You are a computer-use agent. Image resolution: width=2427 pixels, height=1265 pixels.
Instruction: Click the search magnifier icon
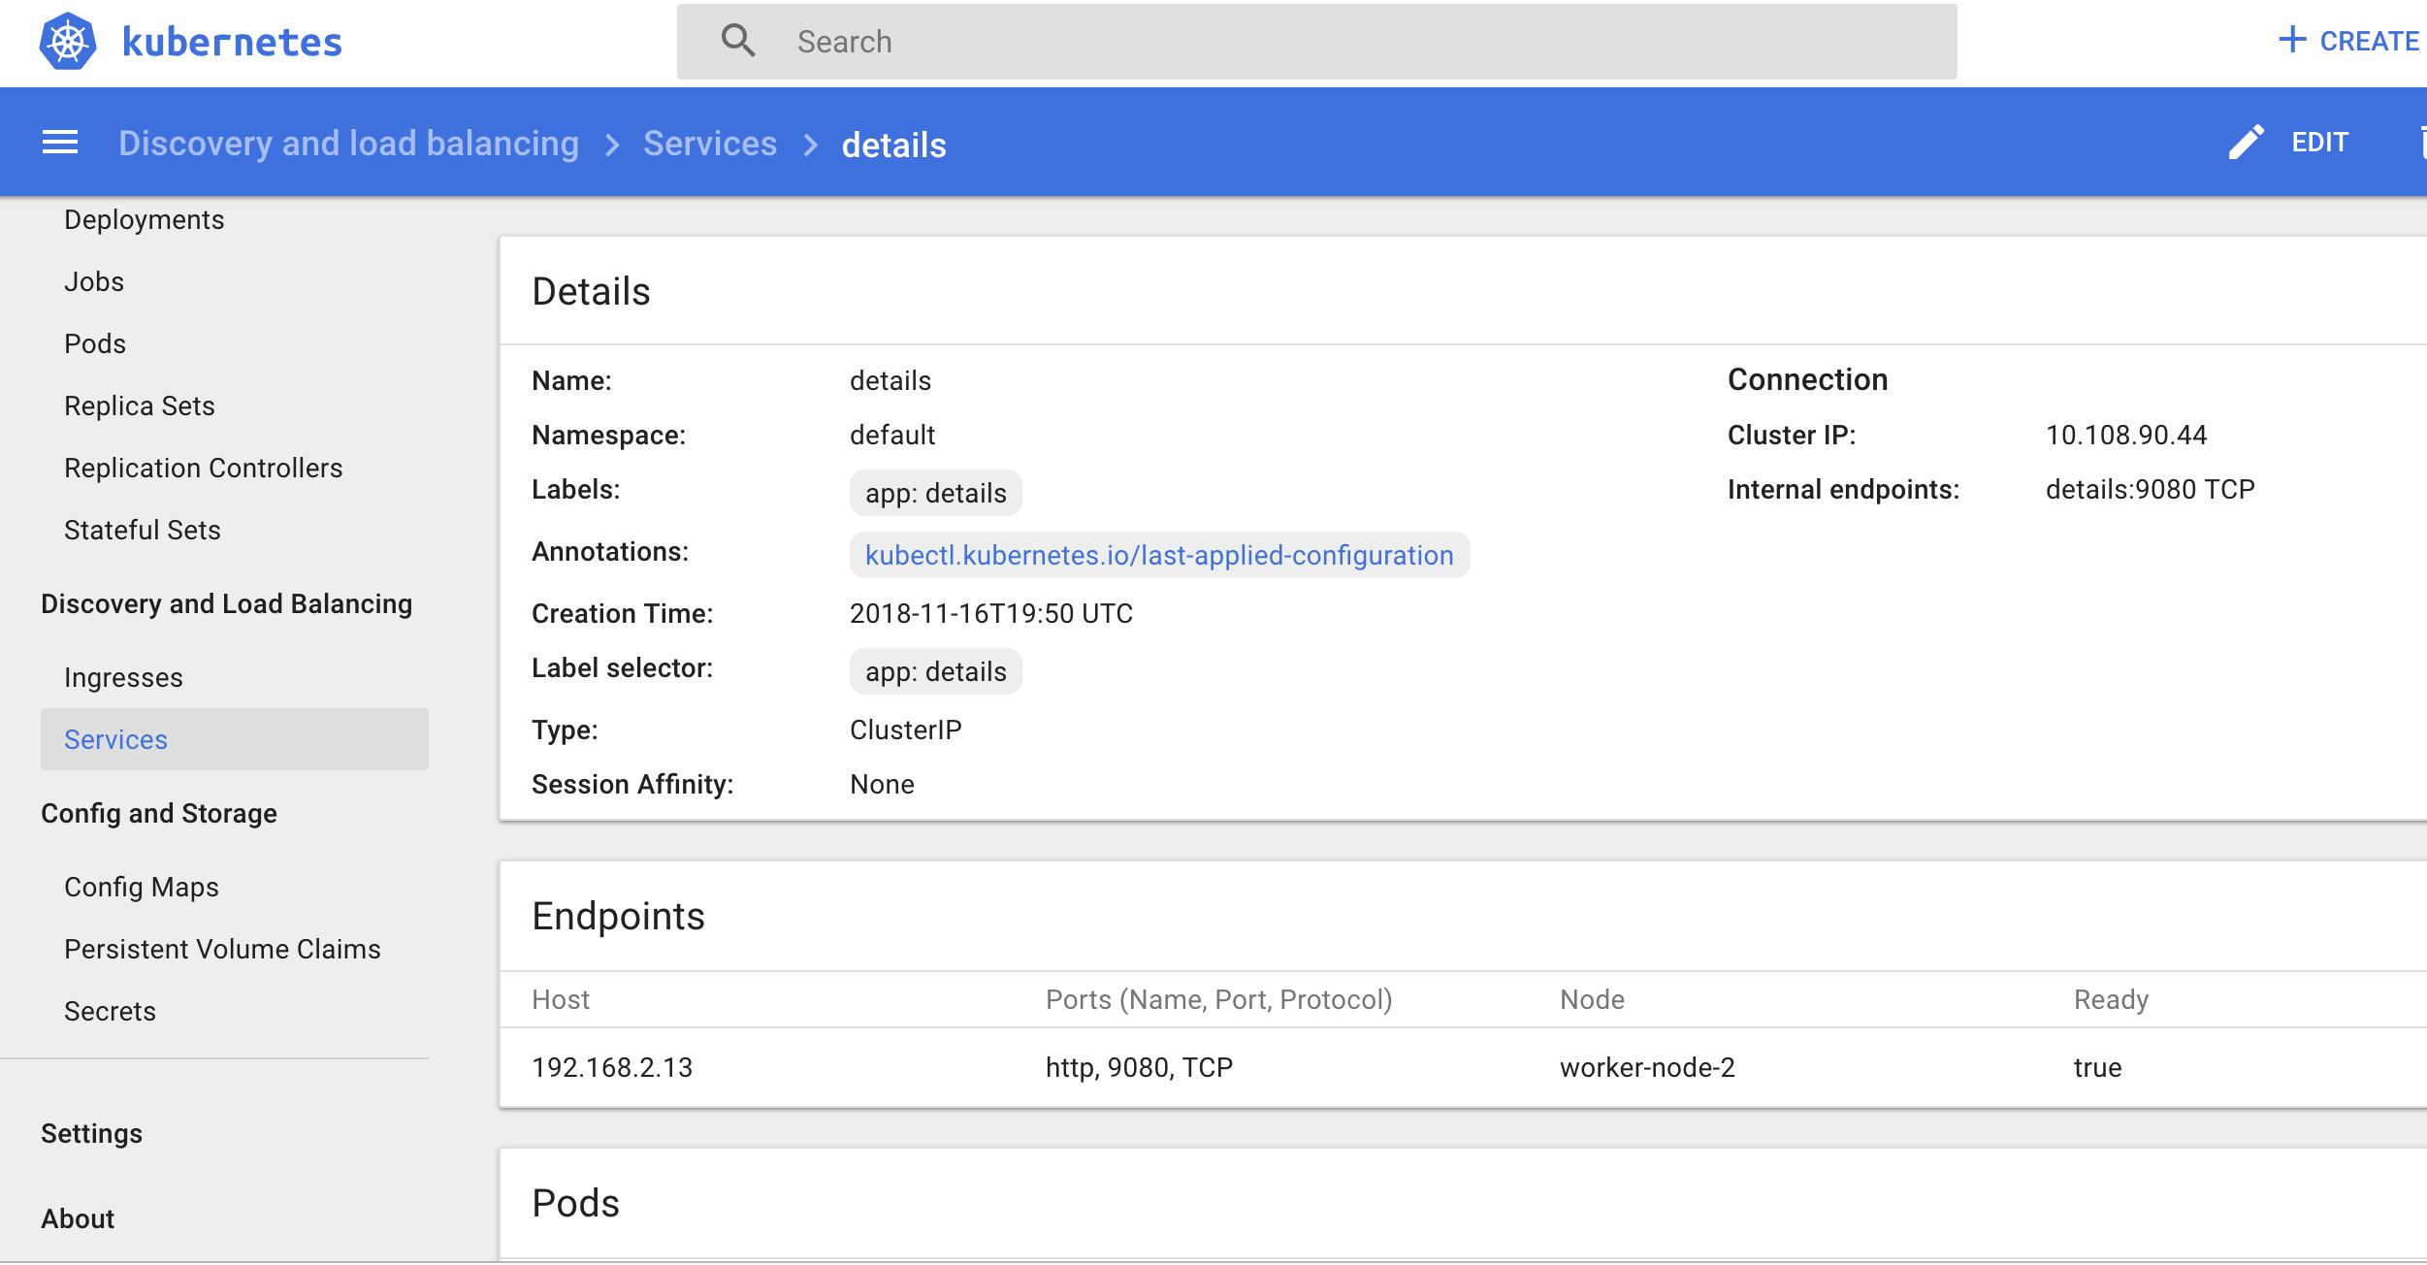[738, 41]
